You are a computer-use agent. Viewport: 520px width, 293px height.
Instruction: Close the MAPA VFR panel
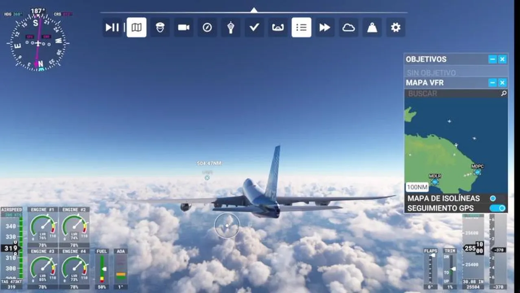tap(503, 83)
